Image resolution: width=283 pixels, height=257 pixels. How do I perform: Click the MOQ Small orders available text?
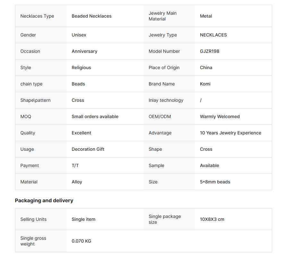95,116
